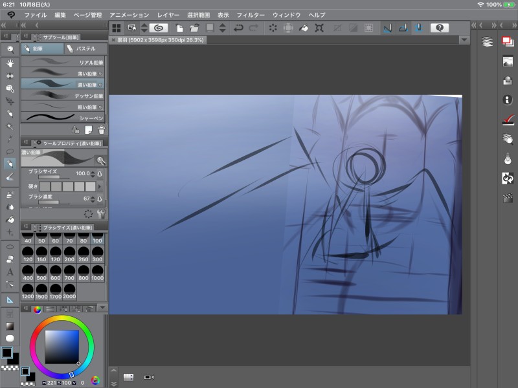Open the ファイル menu

point(36,15)
